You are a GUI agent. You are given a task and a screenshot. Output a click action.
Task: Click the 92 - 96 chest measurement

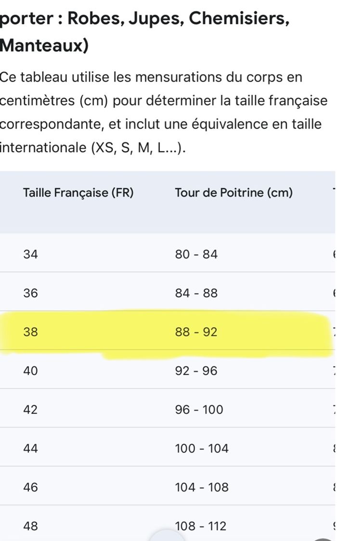196,371
